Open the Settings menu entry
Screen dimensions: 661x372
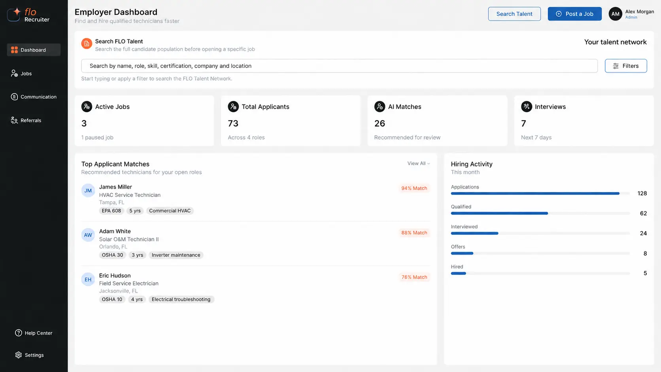[x=30, y=355]
